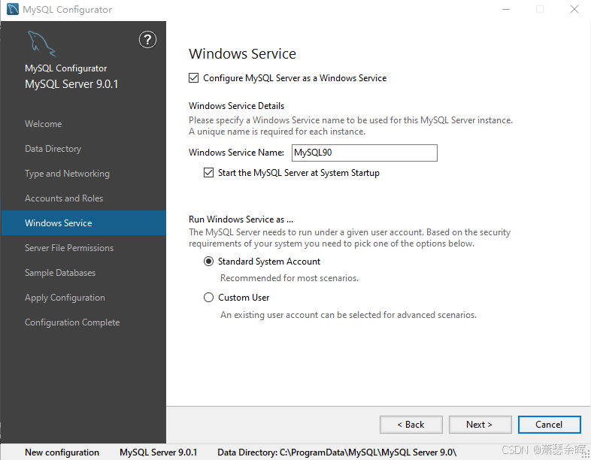Viewport: 591px width, 460px height.
Task: Open Accounts and Roles in sidebar
Action: [64, 198]
